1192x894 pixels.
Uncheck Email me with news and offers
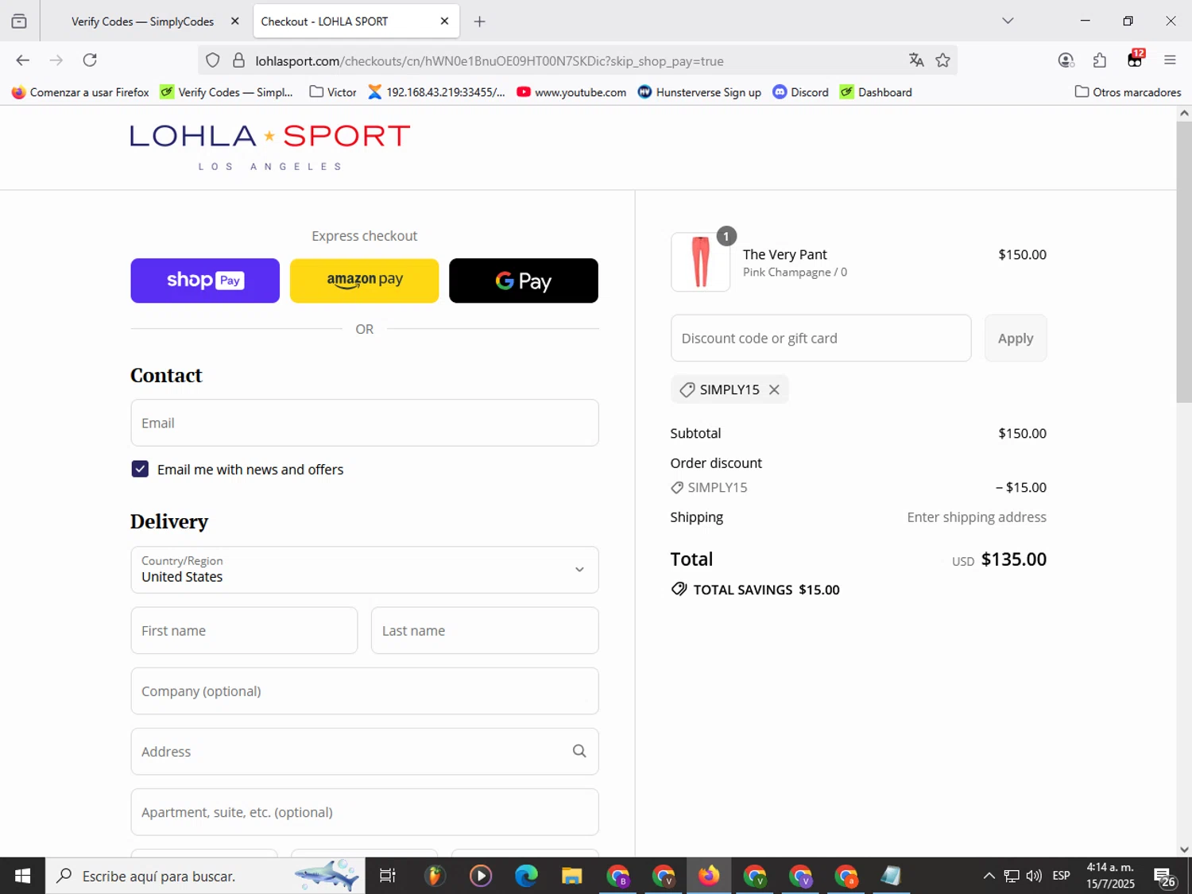click(140, 469)
